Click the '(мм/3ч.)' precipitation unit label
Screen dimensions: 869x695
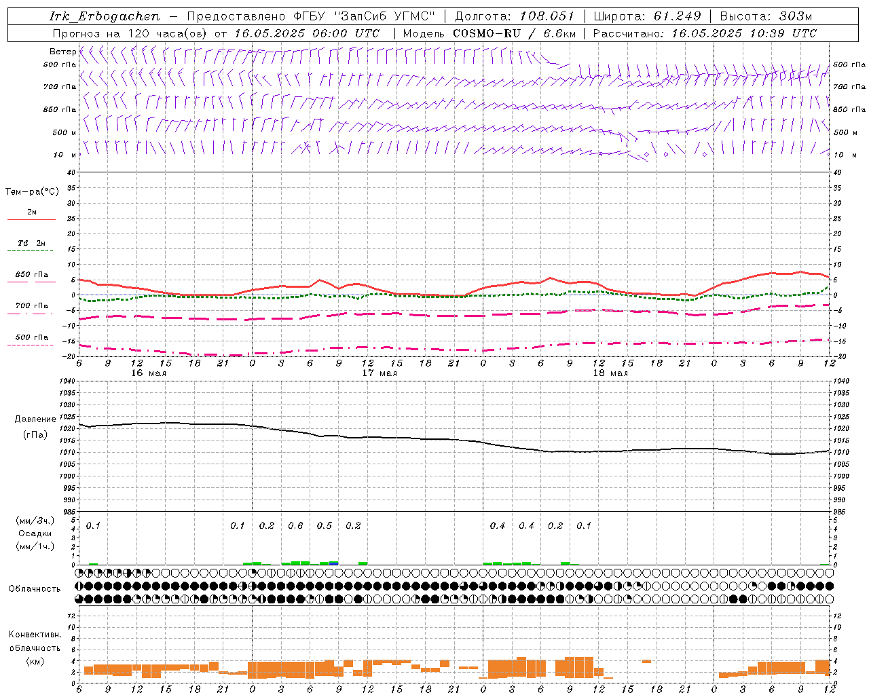[35, 521]
